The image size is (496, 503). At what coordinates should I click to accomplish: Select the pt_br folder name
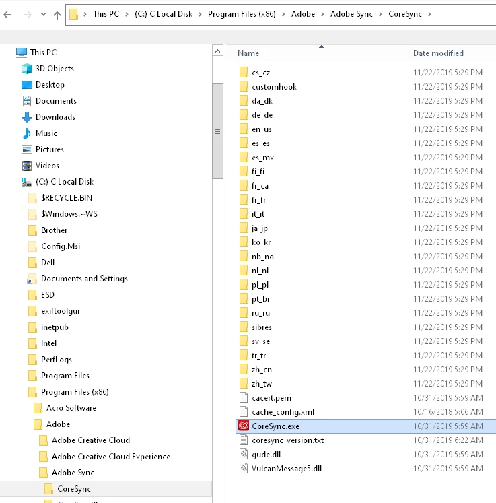click(261, 299)
